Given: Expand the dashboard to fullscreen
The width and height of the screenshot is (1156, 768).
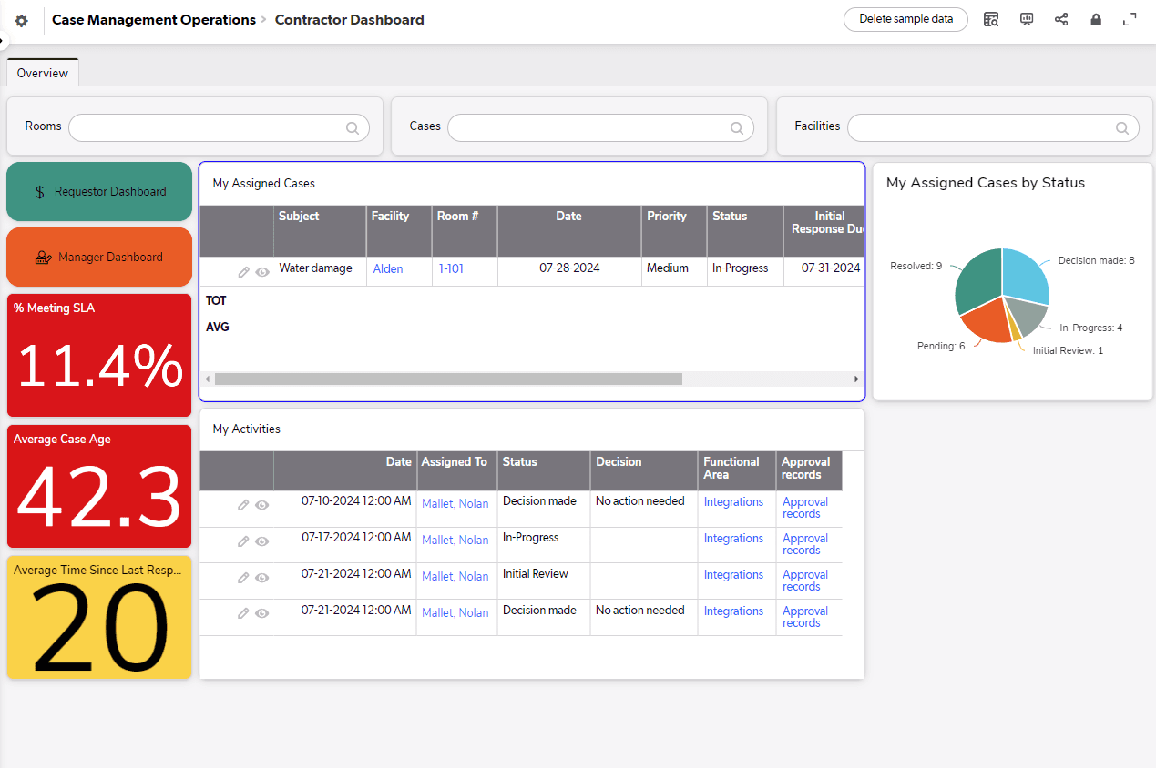Looking at the screenshot, I should [1130, 19].
